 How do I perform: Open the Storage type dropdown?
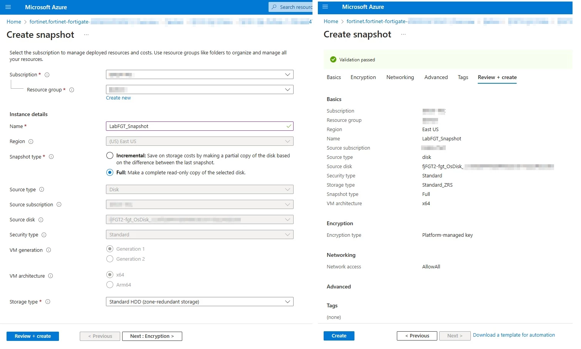pos(200,302)
